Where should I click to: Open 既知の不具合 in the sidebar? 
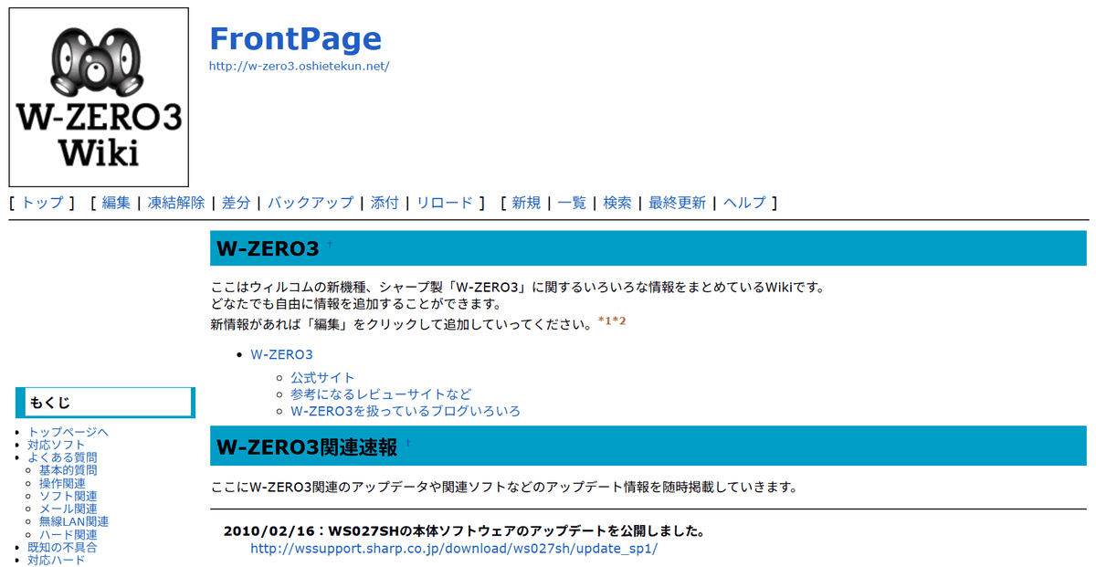pyautogui.click(x=62, y=547)
